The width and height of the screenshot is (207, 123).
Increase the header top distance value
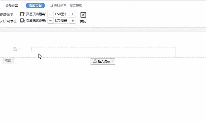click(x=73, y=14)
